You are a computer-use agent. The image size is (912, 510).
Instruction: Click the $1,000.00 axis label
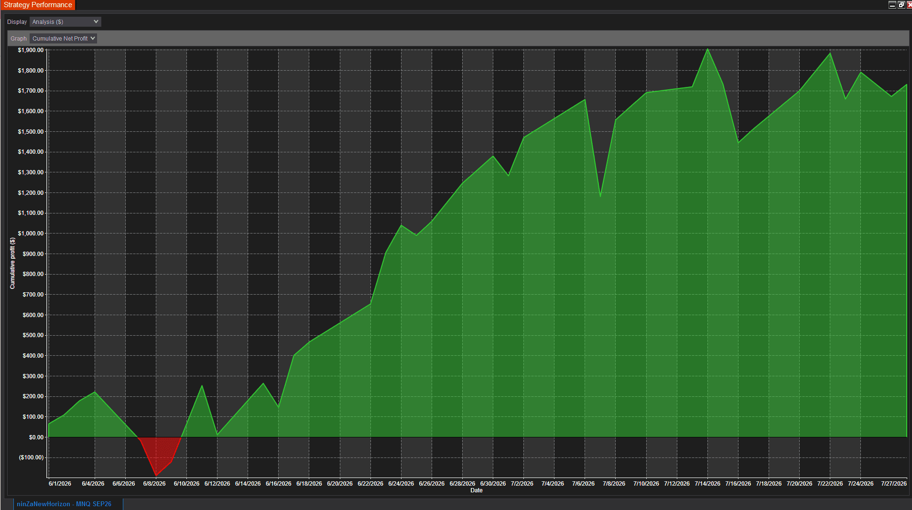tap(31, 234)
